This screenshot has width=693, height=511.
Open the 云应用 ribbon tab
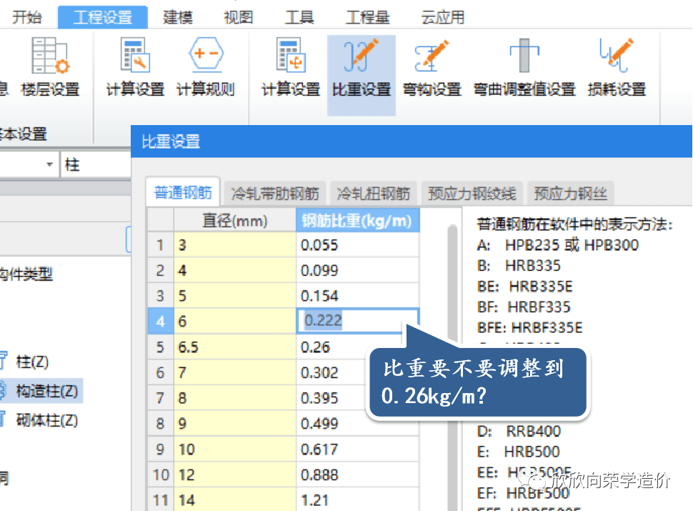pos(442,17)
